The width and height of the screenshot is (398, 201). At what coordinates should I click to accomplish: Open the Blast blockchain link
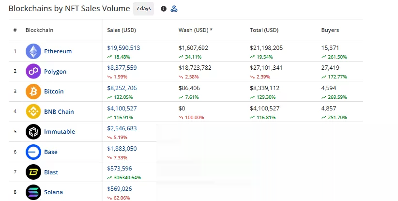tap(51, 172)
